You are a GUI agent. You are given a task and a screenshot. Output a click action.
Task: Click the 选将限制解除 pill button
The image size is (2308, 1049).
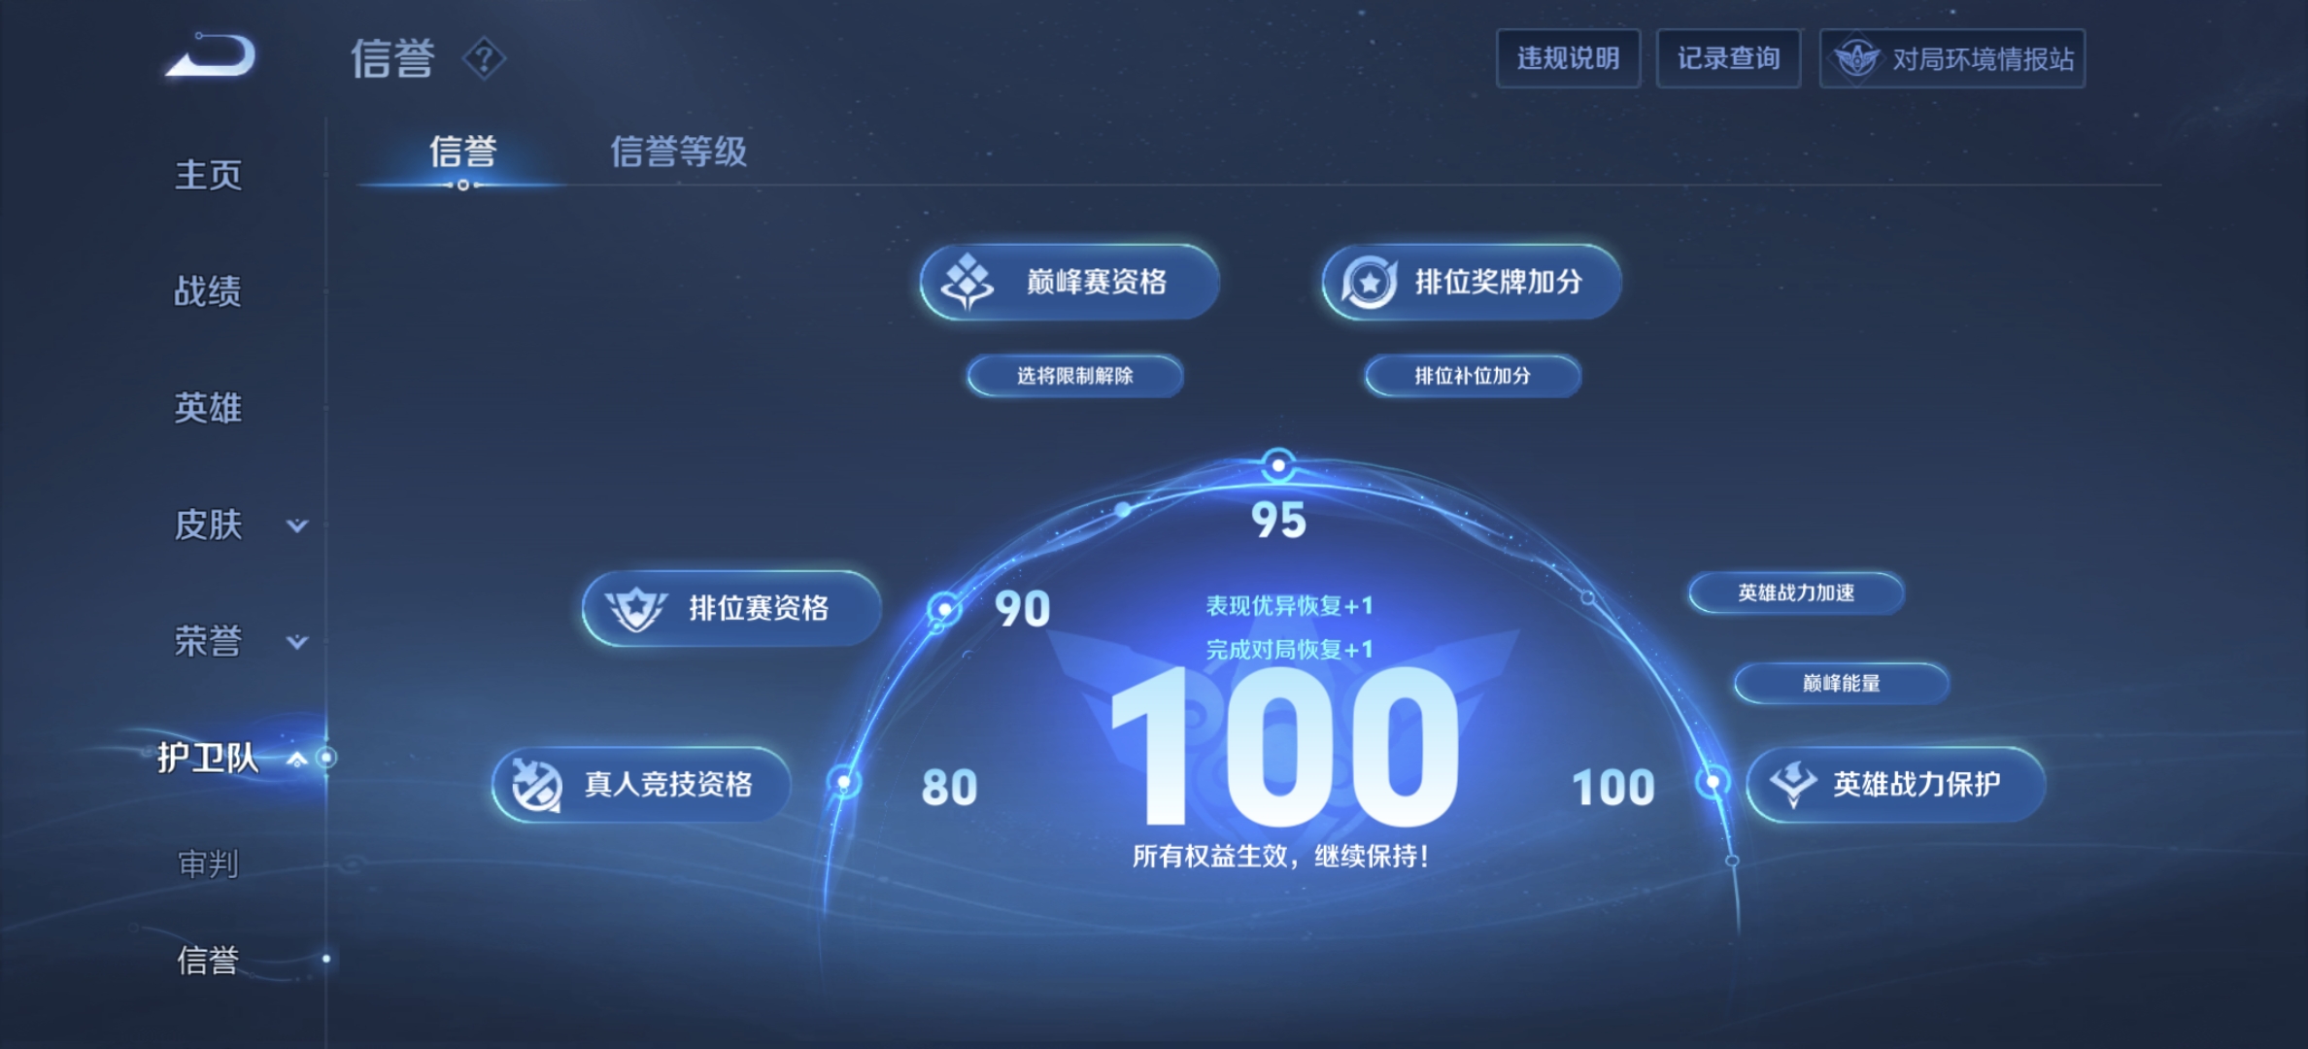coord(1076,376)
